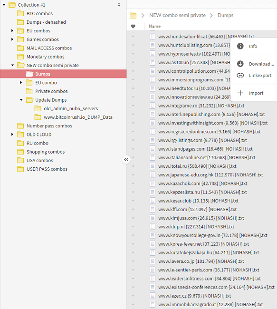Select www.irg-listings.com {9.778} file
The width and height of the screenshot is (277, 309).
(202, 140)
